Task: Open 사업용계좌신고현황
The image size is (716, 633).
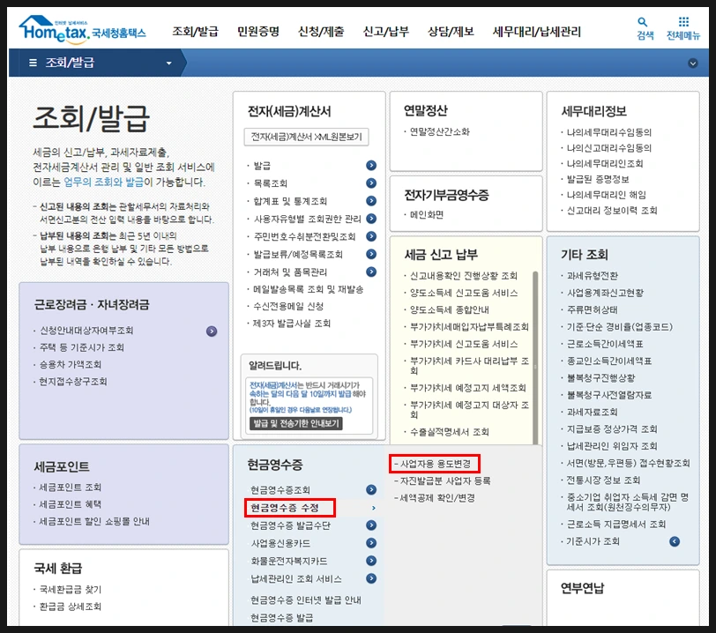Action: (x=605, y=293)
